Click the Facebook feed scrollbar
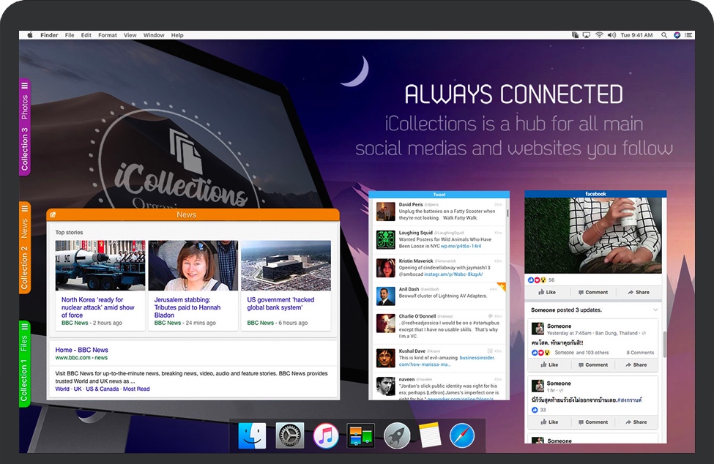The image size is (714, 464). pos(664,344)
